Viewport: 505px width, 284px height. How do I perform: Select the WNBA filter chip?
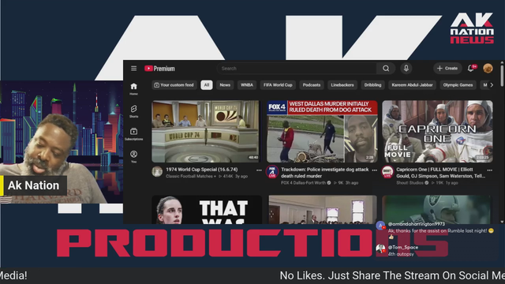click(247, 85)
